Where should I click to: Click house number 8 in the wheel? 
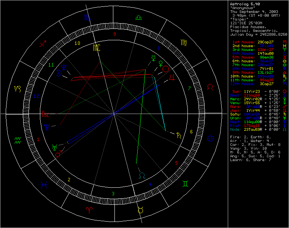159,48
